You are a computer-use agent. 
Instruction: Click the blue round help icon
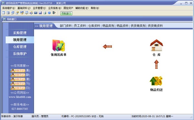49,13
